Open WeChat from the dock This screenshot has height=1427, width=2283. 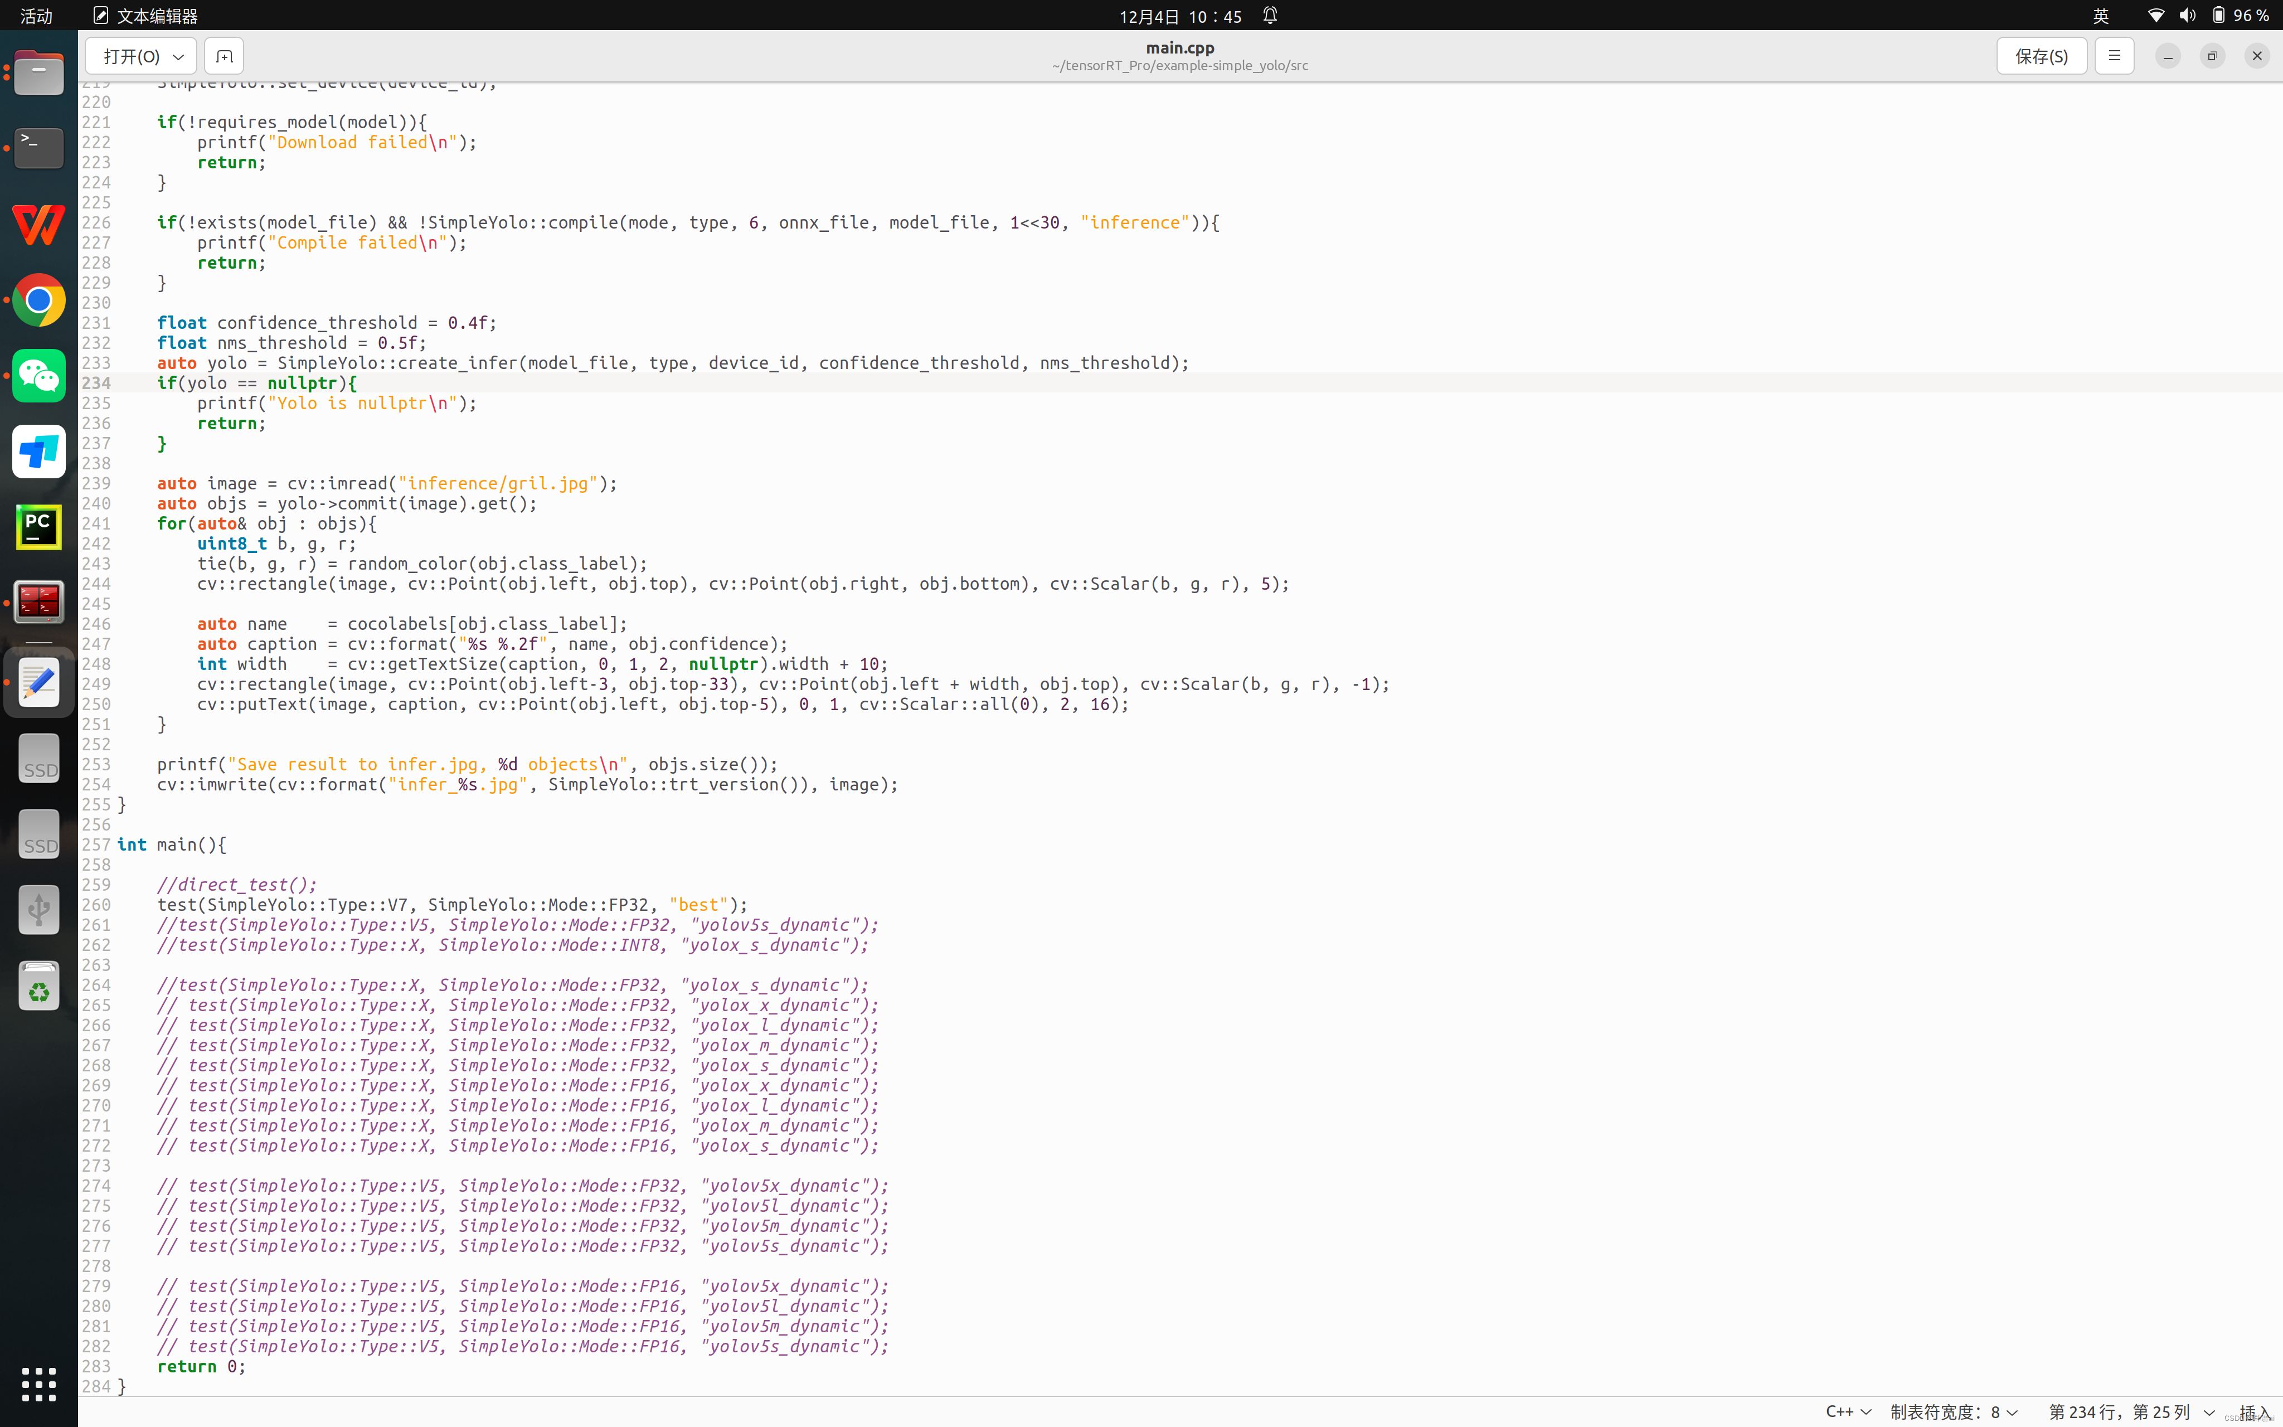pos(38,376)
